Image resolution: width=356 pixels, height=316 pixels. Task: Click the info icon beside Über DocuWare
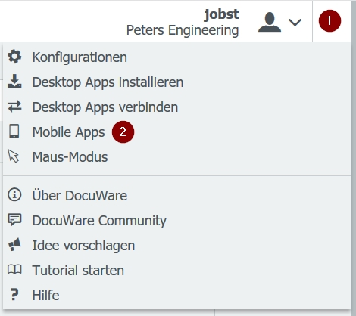coord(14,195)
